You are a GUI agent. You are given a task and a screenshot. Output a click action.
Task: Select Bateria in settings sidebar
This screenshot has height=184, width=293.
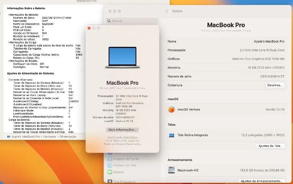click(118, 172)
